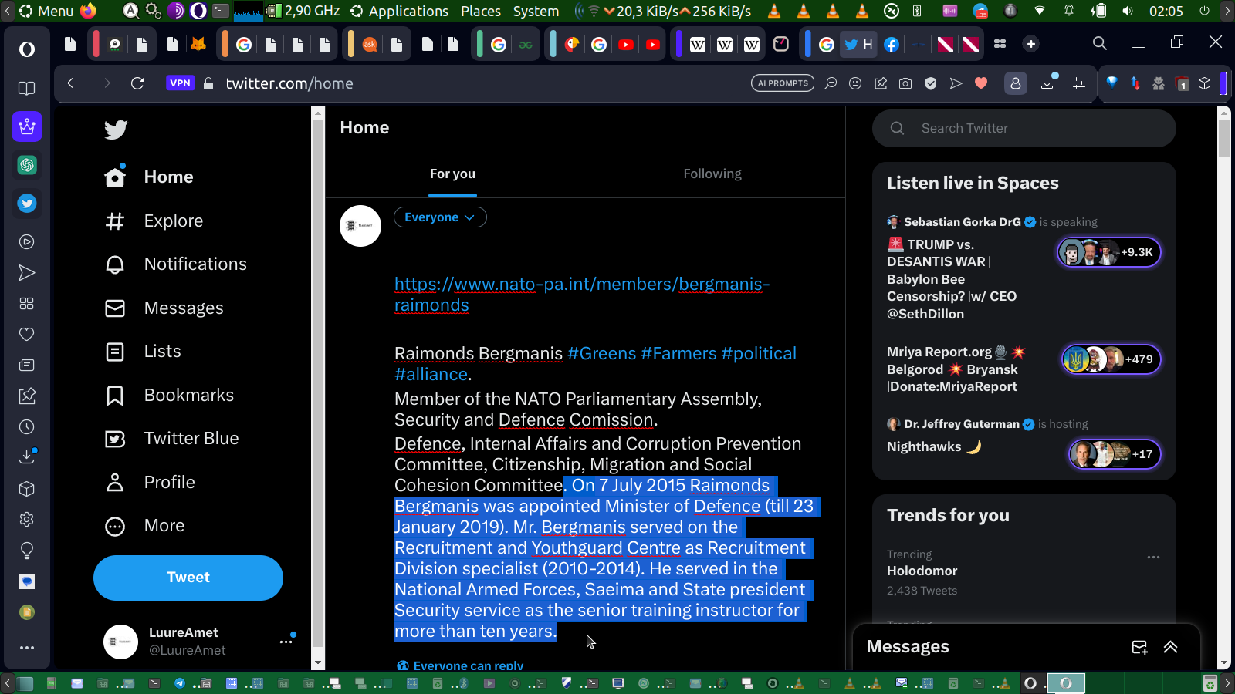Viewport: 1235px width, 694px height.
Task: Expand the Everyone audience dropdown
Action: (x=440, y=217)
